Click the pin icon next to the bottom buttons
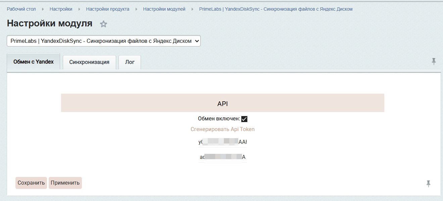The image size is (443, 201). pos(428,183)
